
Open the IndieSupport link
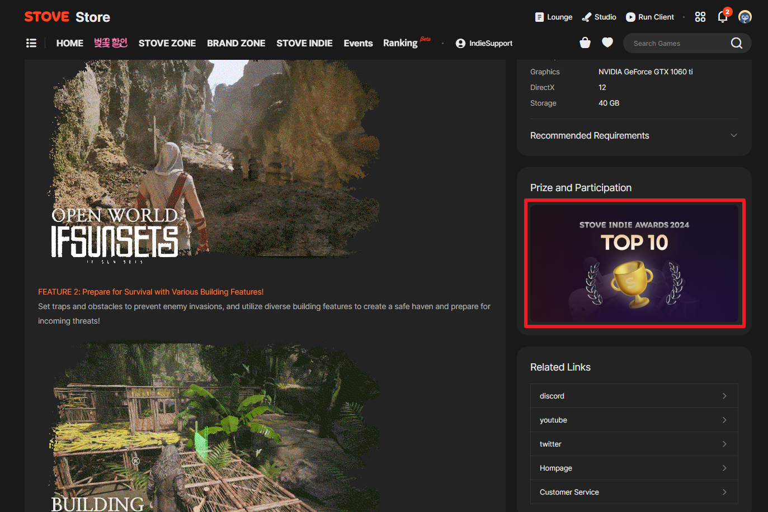(x=484, y=43)
